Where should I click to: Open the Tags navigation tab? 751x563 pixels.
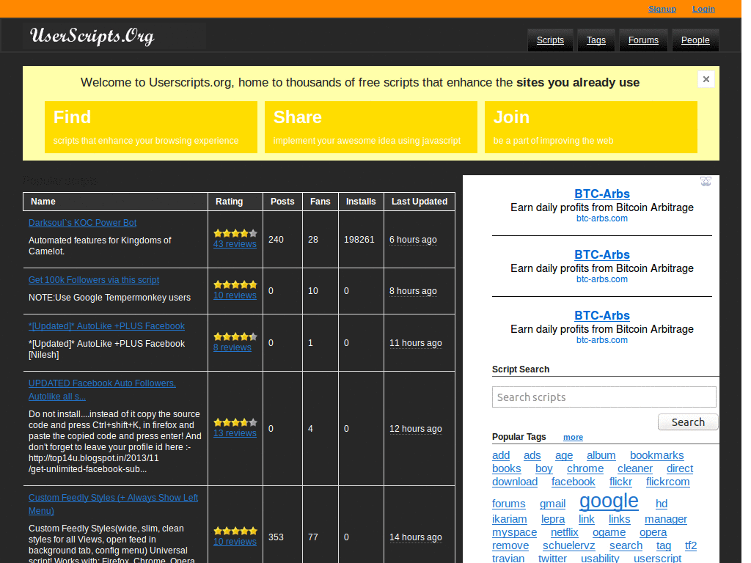(x=596, y=40)
